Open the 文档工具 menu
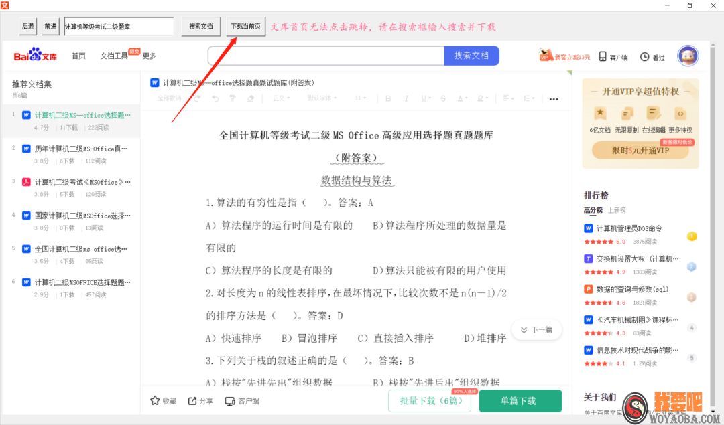 (x=114, y=56)
